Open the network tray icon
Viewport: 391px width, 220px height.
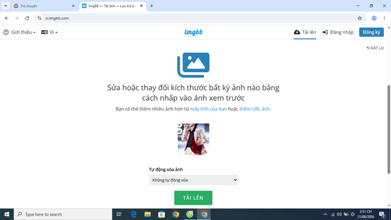point(332,215)
